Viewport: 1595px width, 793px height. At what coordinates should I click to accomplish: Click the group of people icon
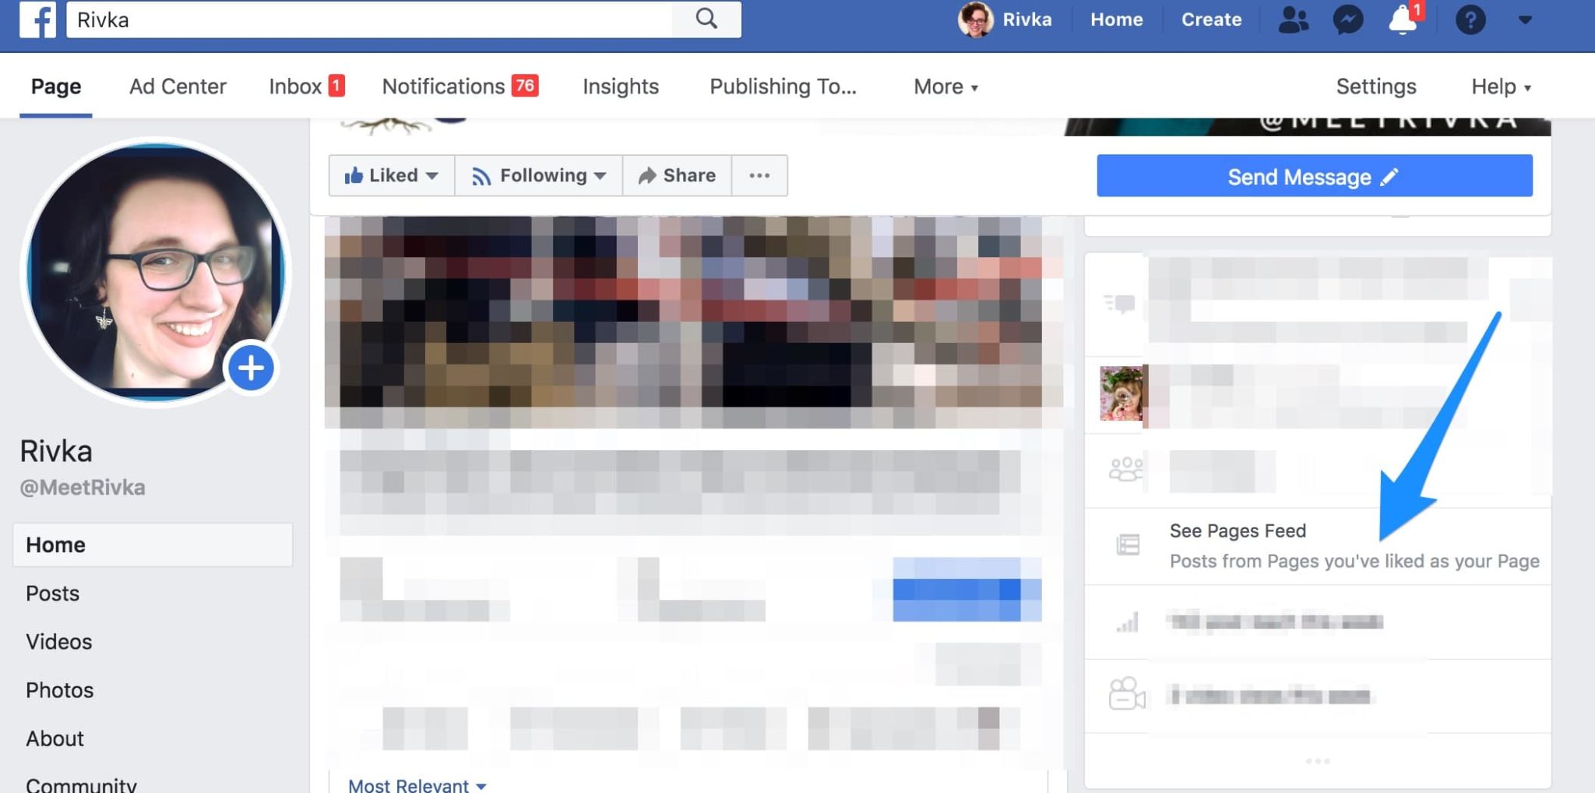tap(1125, 470)
